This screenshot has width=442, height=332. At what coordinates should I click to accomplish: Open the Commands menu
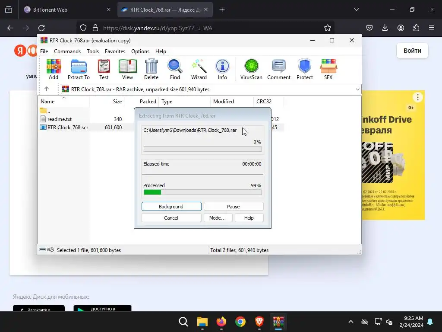[x=67, y=51]
